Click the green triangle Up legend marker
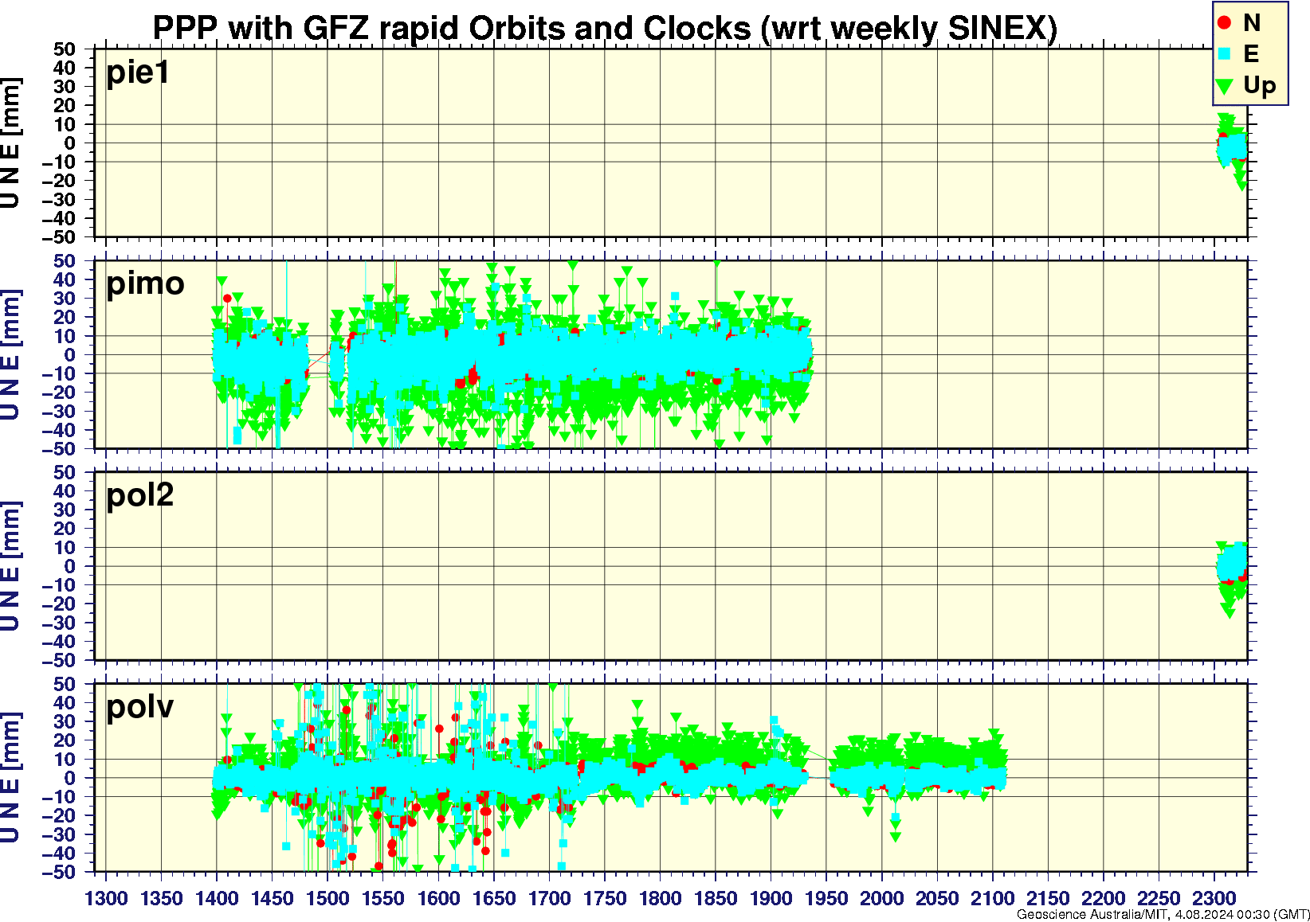The image size is (1310, 922). 1225,85
